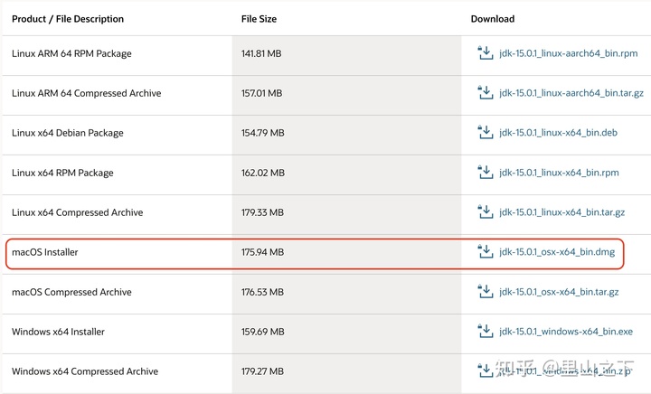
Task: Download jdk-15.0.1_linux-x64_bin.deb link
Action: pos(558,133)
